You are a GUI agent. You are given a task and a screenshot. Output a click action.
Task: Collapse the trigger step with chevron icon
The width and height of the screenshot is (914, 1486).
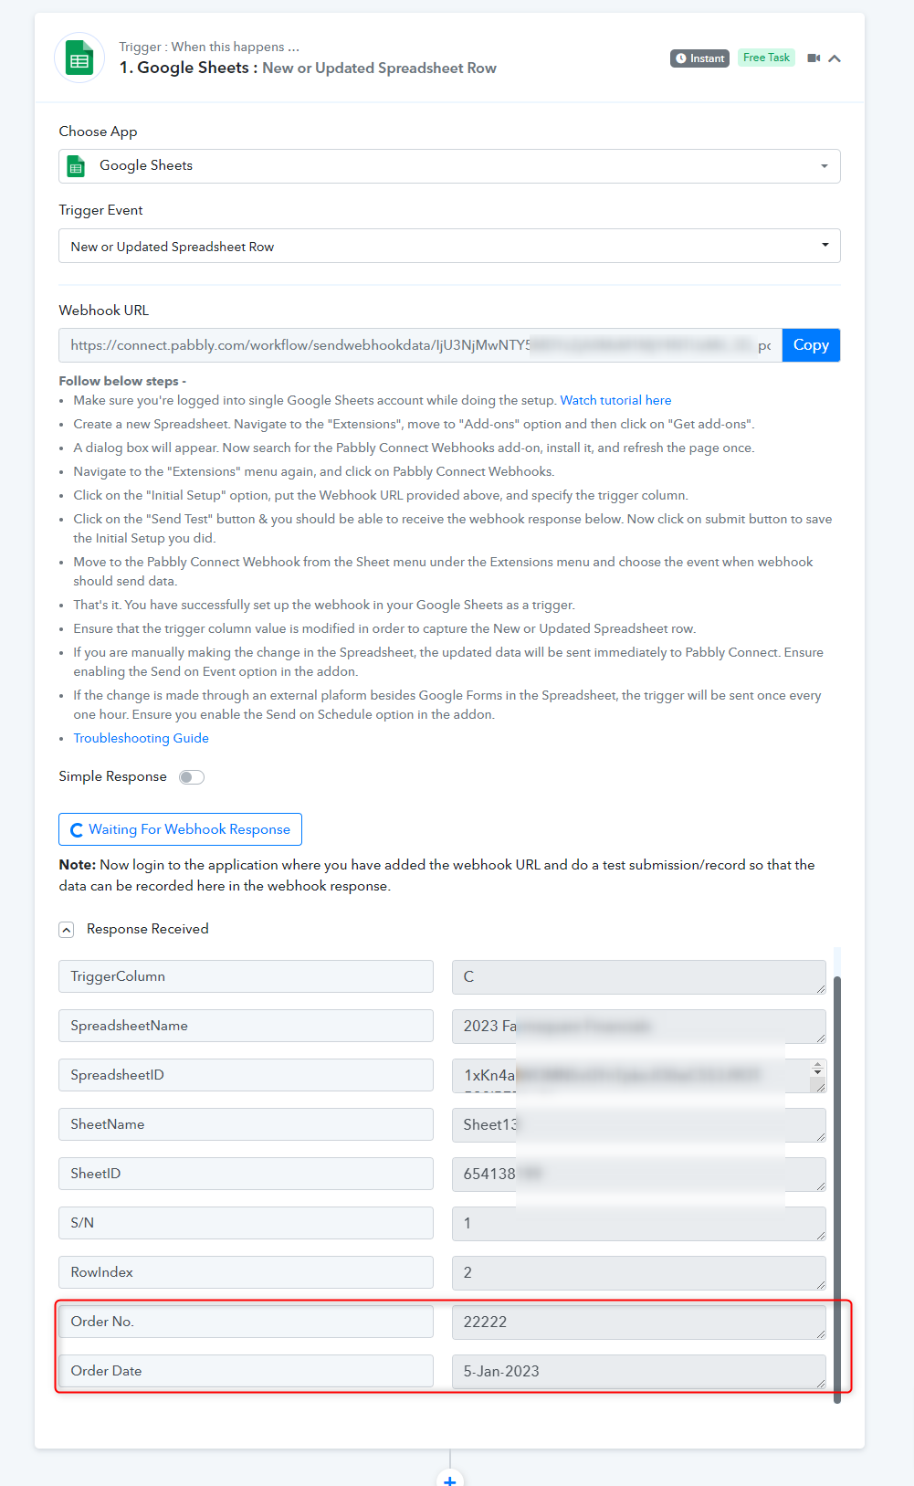(835, 58)
